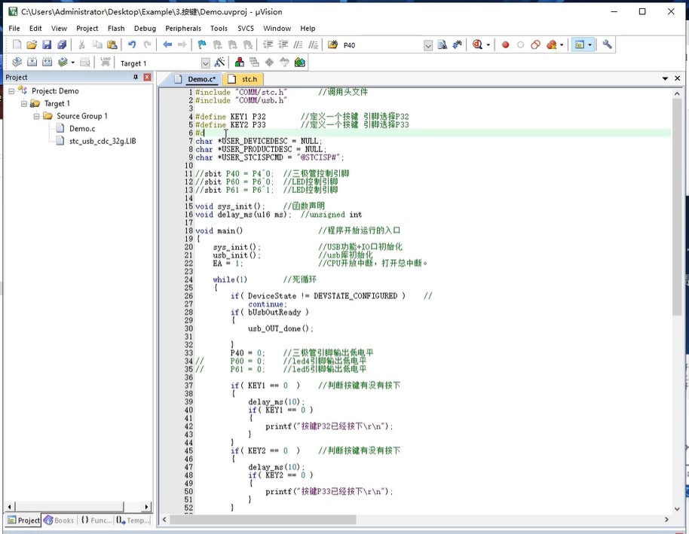The image size is (689, 534).
Task: Insert a breakpoint with the red dot
Action: (x=505, y=44)
